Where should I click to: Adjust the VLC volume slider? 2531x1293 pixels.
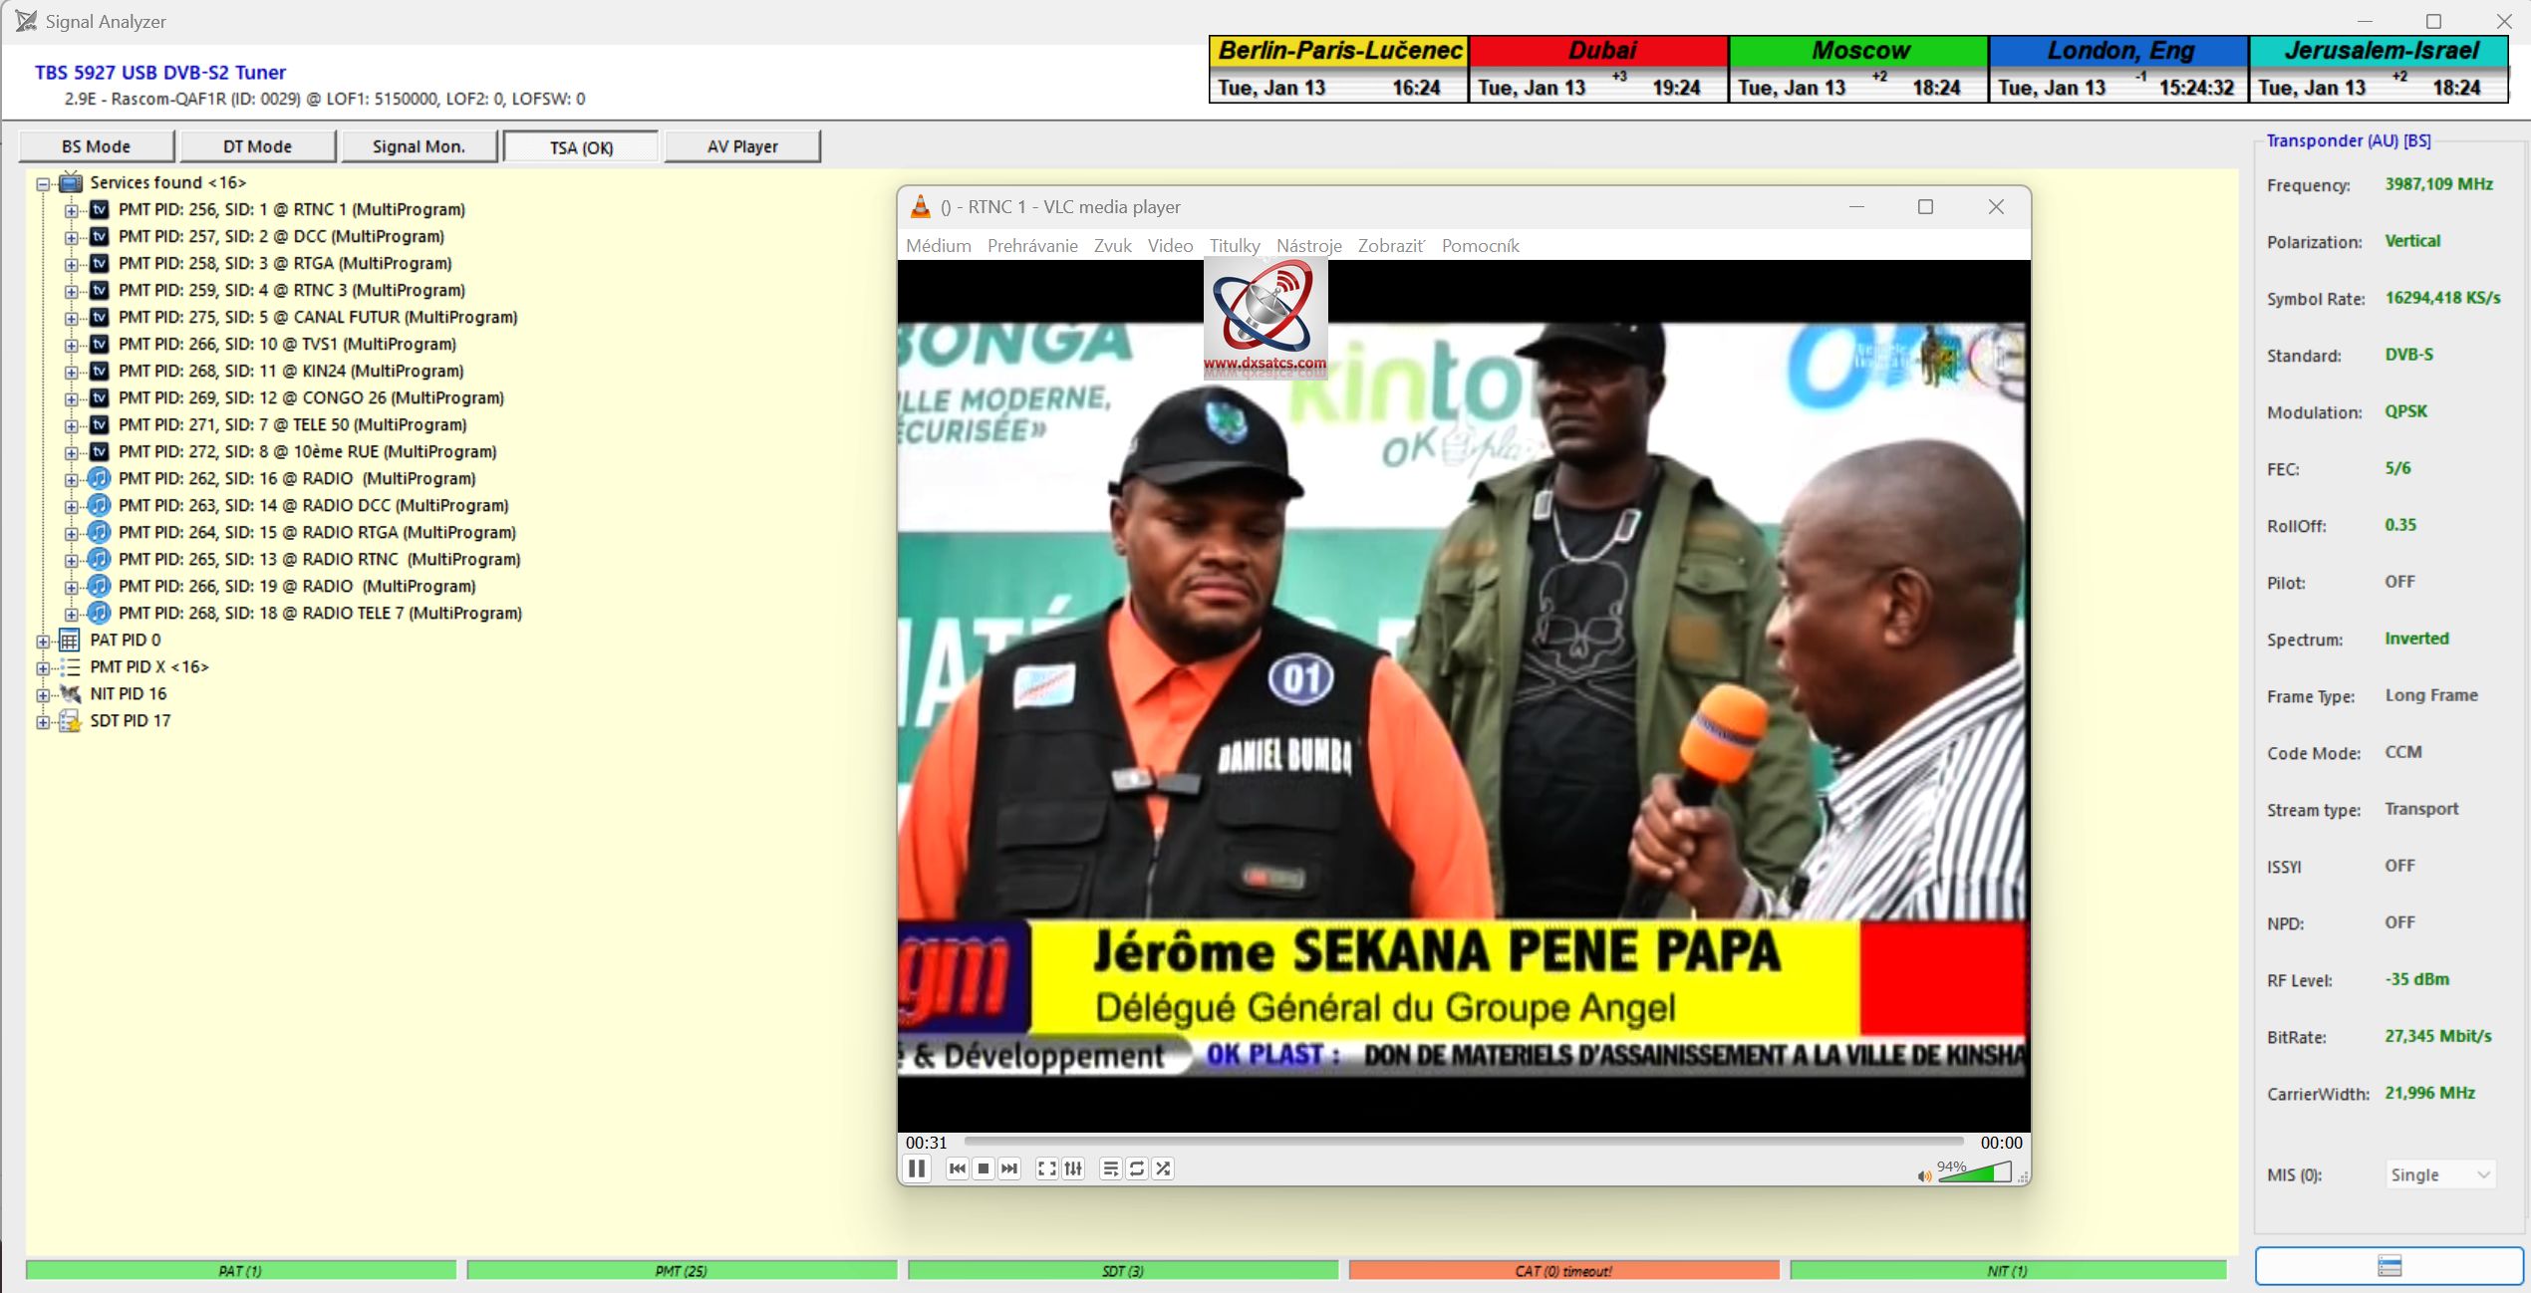[1973, 1173]
